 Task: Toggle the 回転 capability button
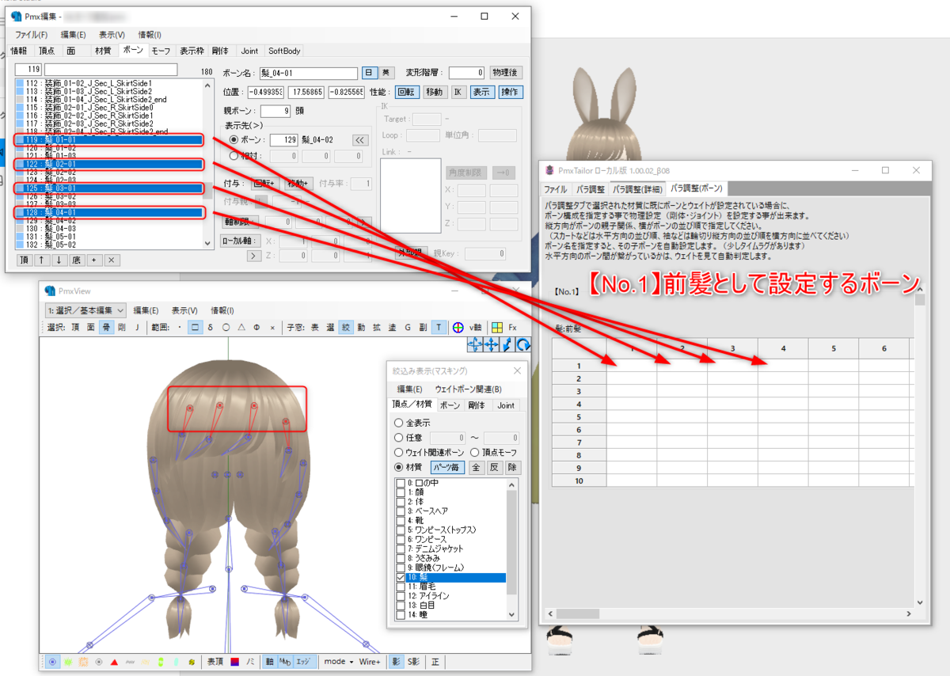coord(405,92)
